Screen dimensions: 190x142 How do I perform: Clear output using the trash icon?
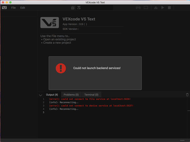pyautogui.click(x=187, y=95)
